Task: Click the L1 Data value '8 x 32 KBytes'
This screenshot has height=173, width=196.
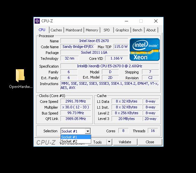Action: click(127, 101)
